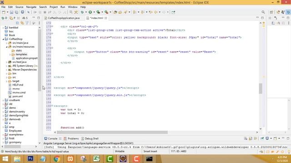291x163 pixels.
Task: Expand the crudbank project
Action: [3, 101]
